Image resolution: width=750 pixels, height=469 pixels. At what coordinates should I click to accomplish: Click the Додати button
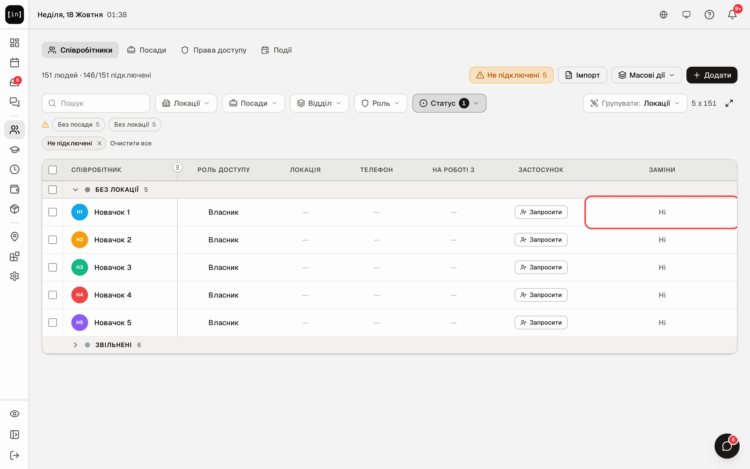pos(712,75)
